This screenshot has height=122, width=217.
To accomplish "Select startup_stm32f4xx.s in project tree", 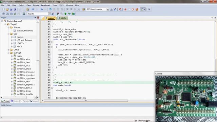I will coord(25,31).
